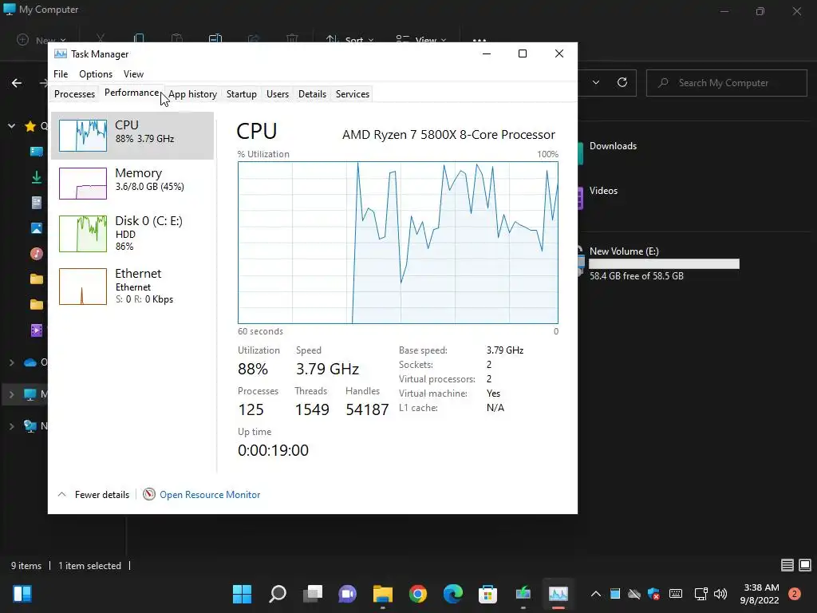Open the File menu in Task Manager
Screen dimensions: 817x613
point(61,74)
